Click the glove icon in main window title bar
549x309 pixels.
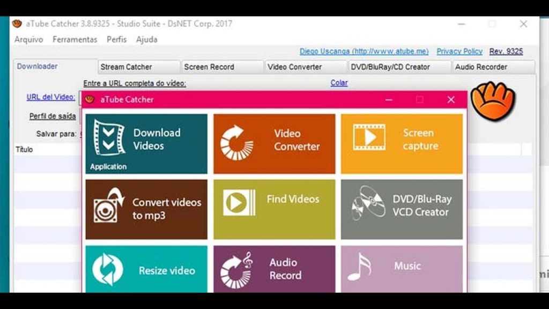(x=17, y=24)
